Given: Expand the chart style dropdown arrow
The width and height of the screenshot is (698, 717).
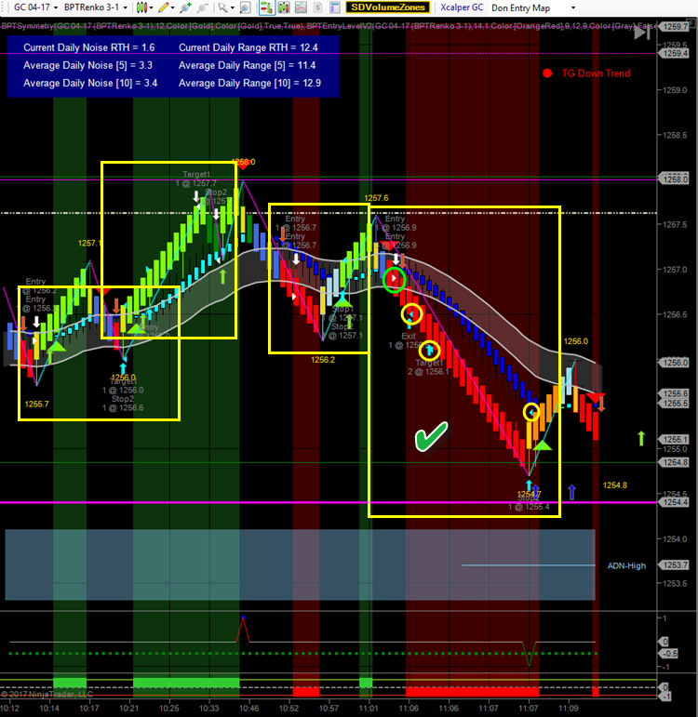Looking at the screenshot, I should point(151,7).
